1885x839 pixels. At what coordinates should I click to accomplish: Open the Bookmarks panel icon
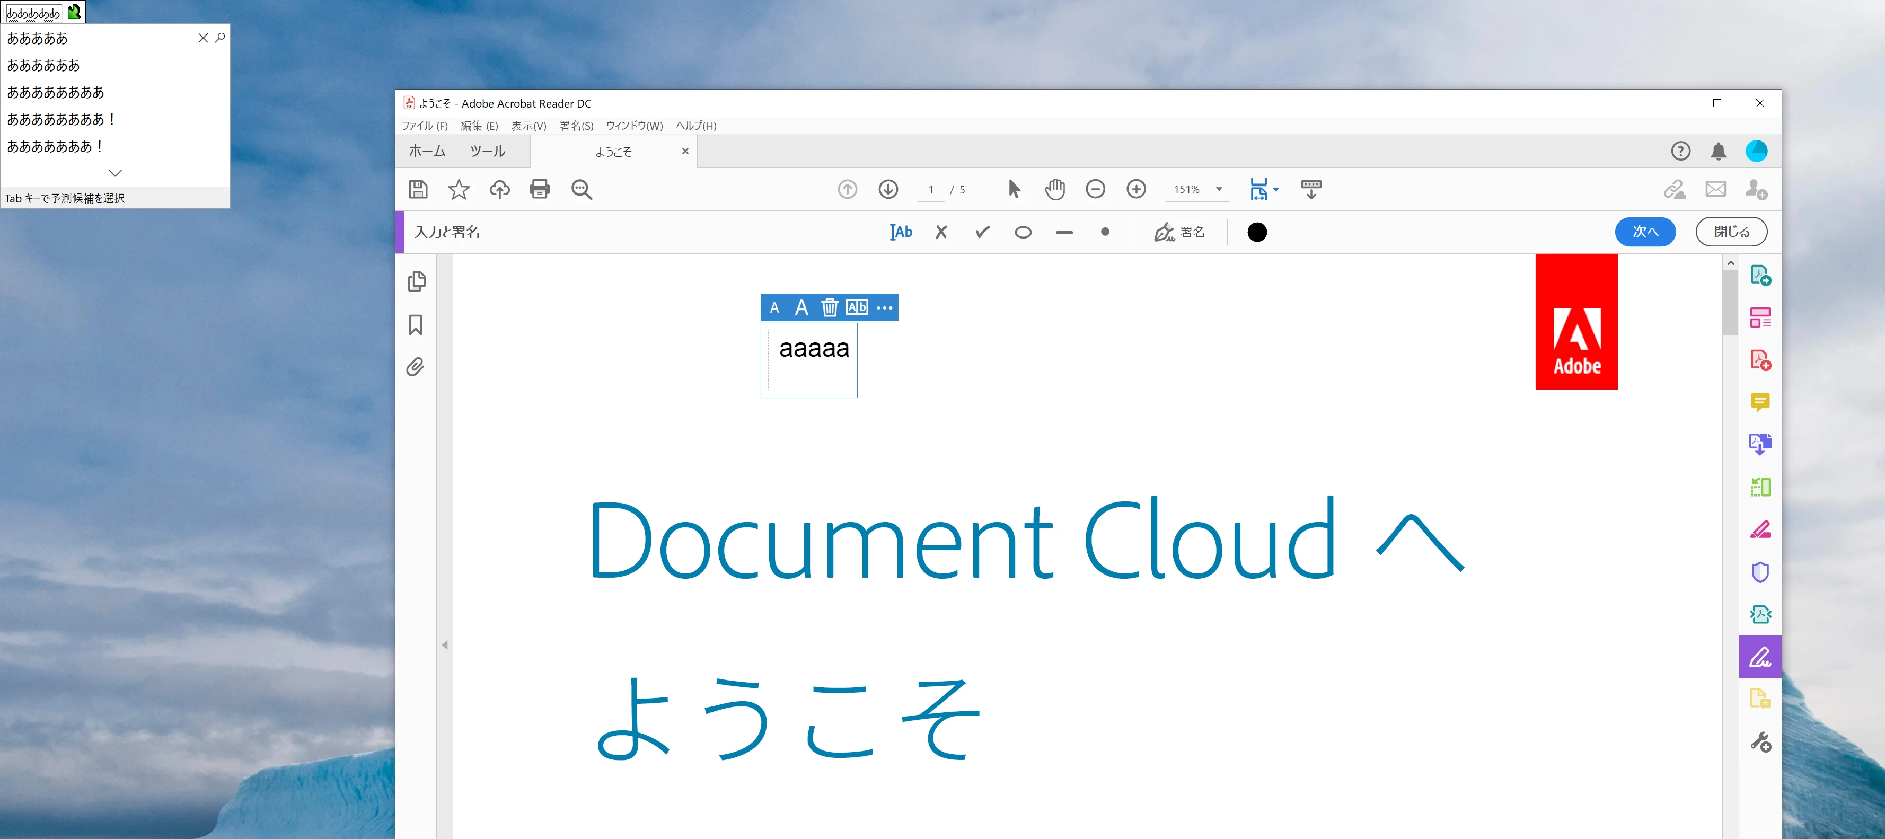tap(416, 325)
